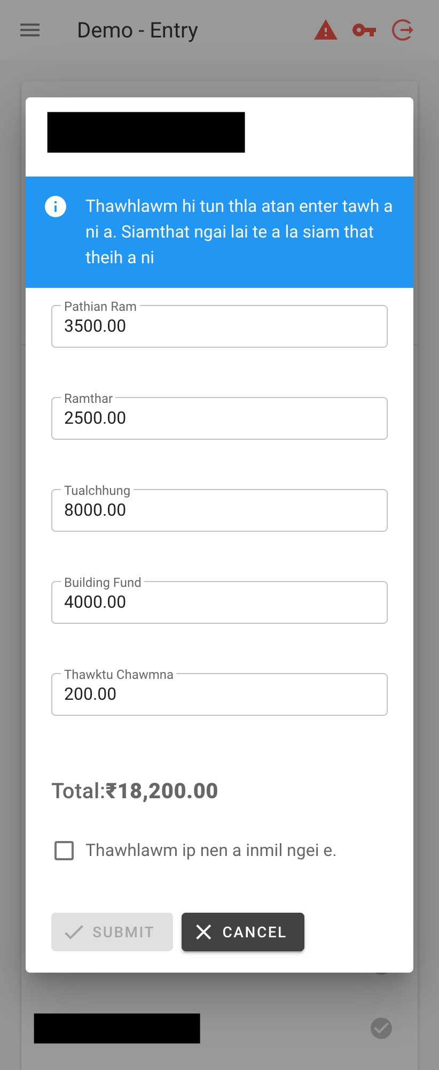Click the 'Demo - Entry' page title
The width and height of the screenshot is (439, 1070).
pyautogui.click(x=137, y=30)
